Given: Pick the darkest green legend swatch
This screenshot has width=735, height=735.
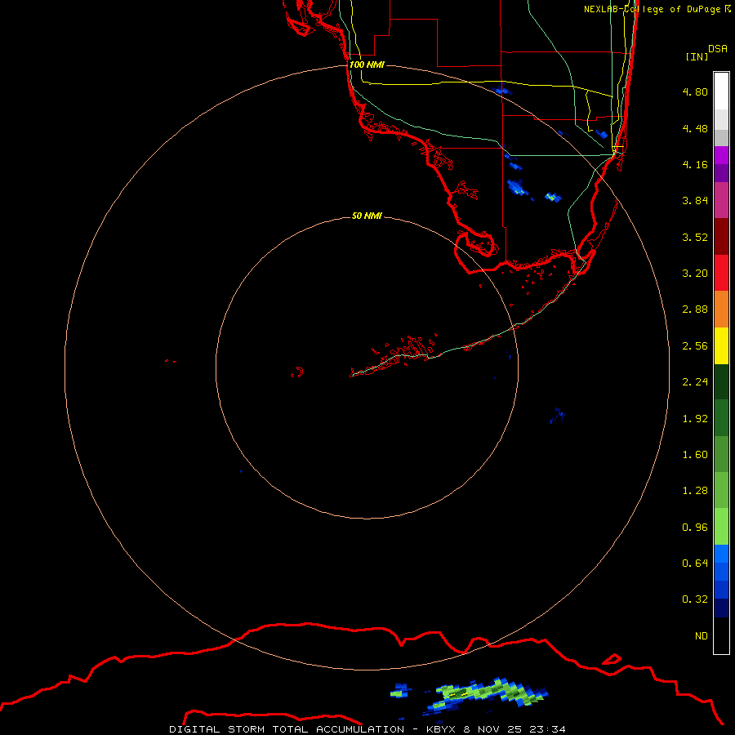Looking at the screenshot, I should pyautogui.click(x=721, y=381).
